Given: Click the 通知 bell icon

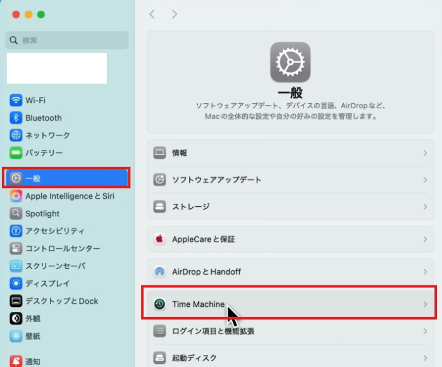Looking at the screenshot, I should point(16,361).
